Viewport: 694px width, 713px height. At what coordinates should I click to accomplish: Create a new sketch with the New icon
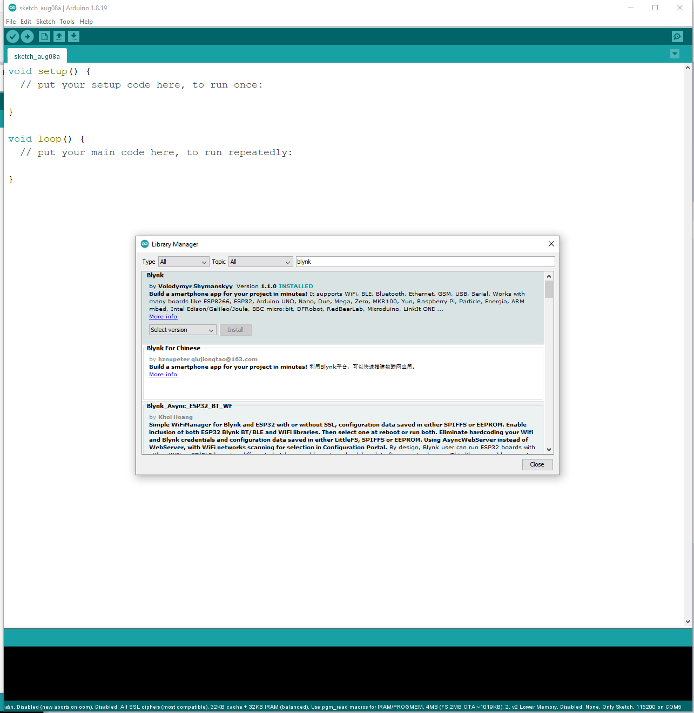point(45,36)
